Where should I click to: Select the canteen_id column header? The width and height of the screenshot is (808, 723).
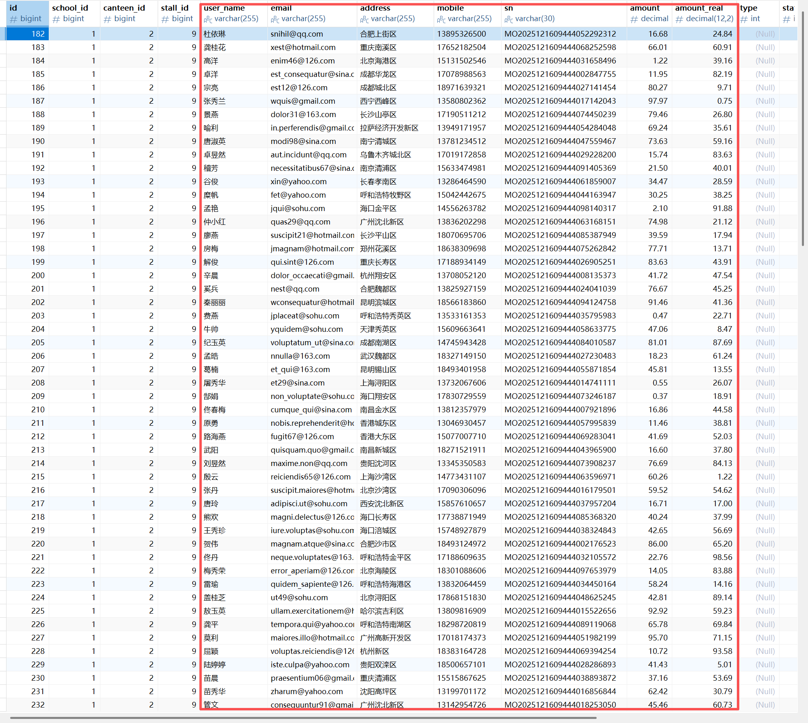(124, 8)
